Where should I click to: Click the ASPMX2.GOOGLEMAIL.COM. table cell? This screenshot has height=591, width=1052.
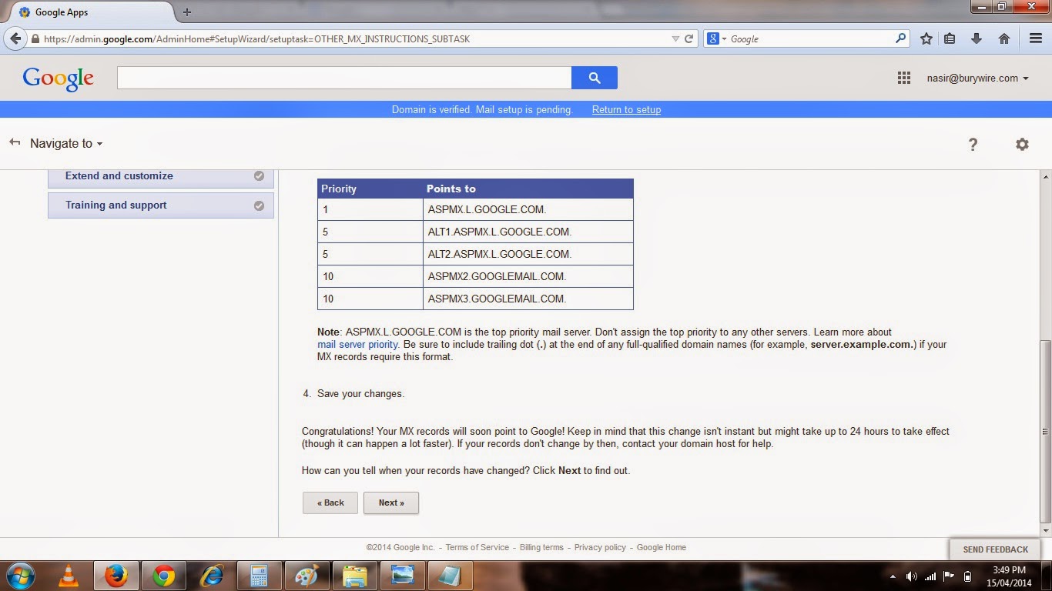528,276
